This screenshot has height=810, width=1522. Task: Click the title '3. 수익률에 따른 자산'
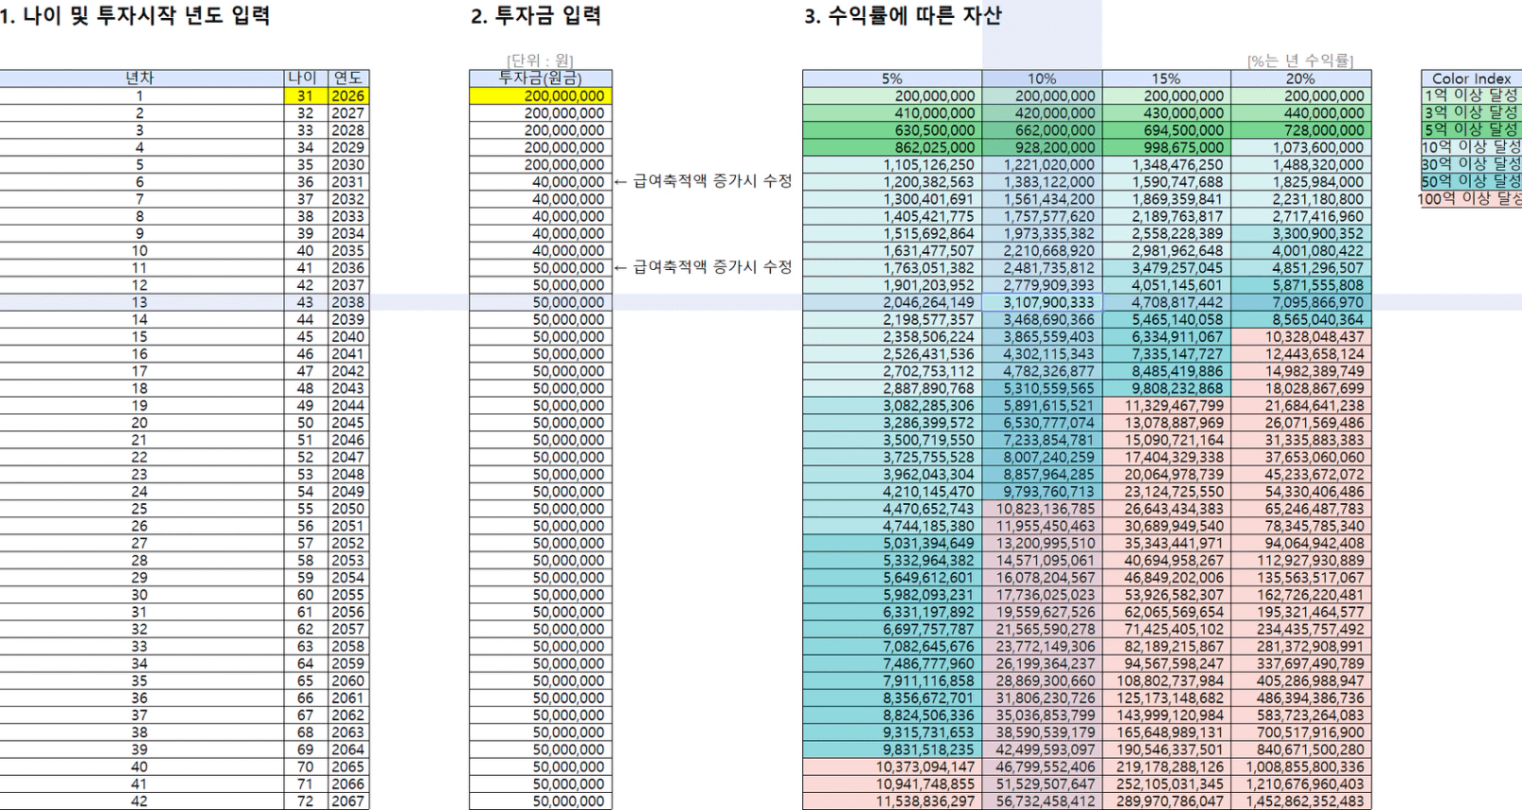click(x=903, y=16)
